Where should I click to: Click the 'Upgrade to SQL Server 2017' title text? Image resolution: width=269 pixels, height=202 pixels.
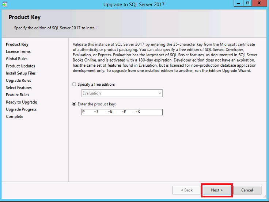pyautogui.click(x=134, y=4)
